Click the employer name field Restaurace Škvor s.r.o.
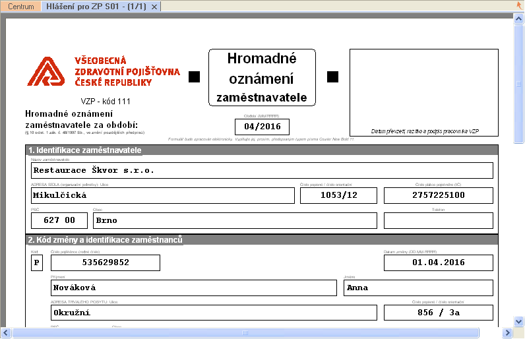The height and width of the screenshot is (339, 525). tap(262, 170)
